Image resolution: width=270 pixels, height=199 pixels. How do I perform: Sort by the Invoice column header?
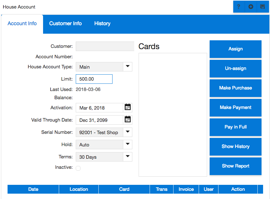(x=186, y=189)
